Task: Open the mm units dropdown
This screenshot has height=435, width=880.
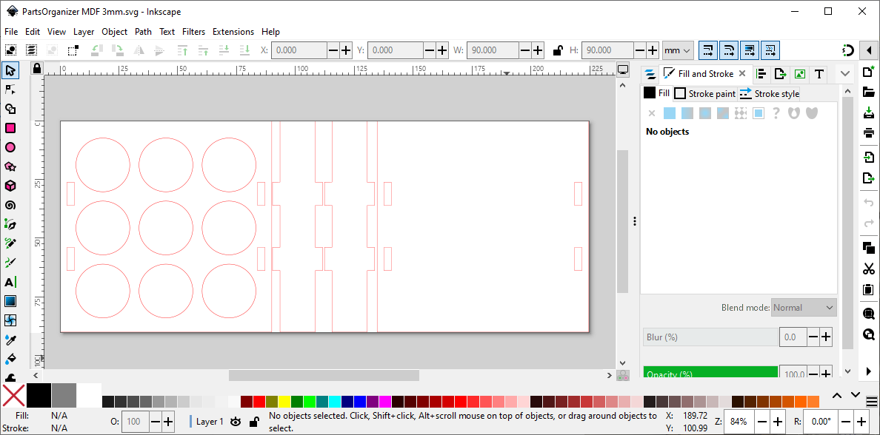Action: 677,50
